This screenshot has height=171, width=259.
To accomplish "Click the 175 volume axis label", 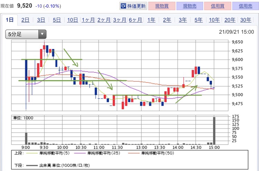I will [235, 116].
